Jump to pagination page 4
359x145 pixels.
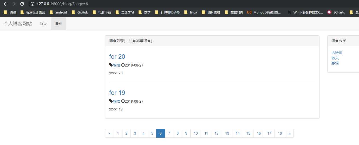pos(143,133)
